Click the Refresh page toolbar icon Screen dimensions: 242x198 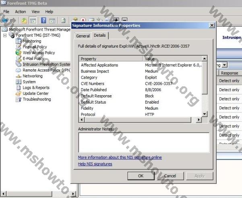tap(63, 20)
